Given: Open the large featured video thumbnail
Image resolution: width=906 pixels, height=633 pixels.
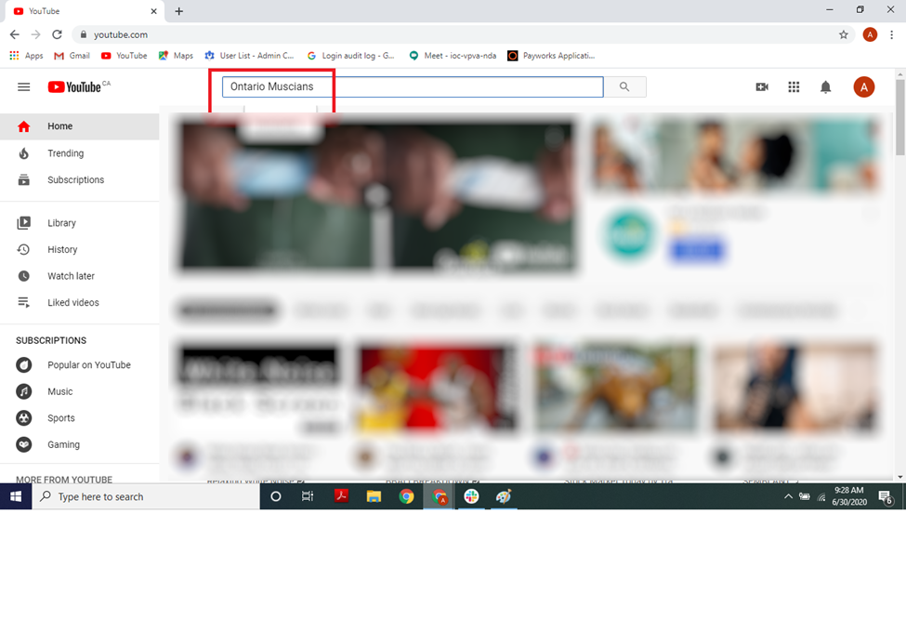Looking at the screenshot, I should [376, 195].
